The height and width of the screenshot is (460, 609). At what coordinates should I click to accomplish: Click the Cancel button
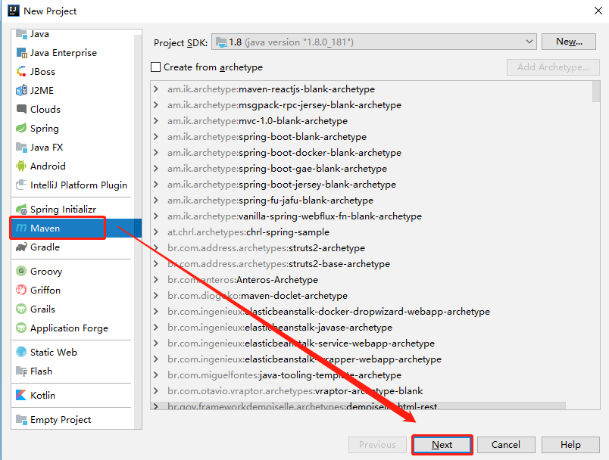pos(506,444)
